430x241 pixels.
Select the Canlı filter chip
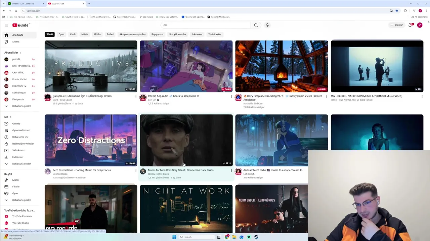pyautogui.click(x=73, y=34)
